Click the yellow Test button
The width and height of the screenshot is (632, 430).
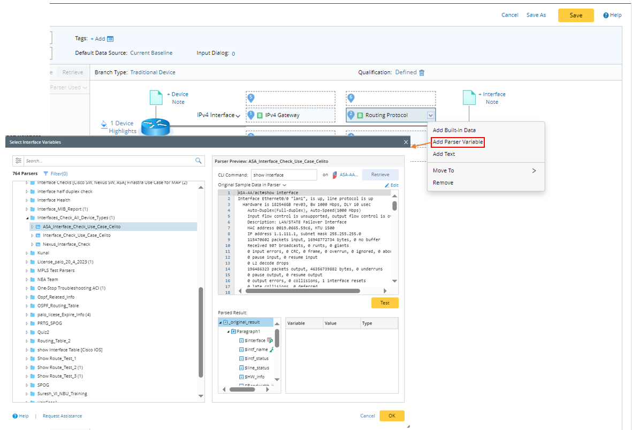[385, 303]
